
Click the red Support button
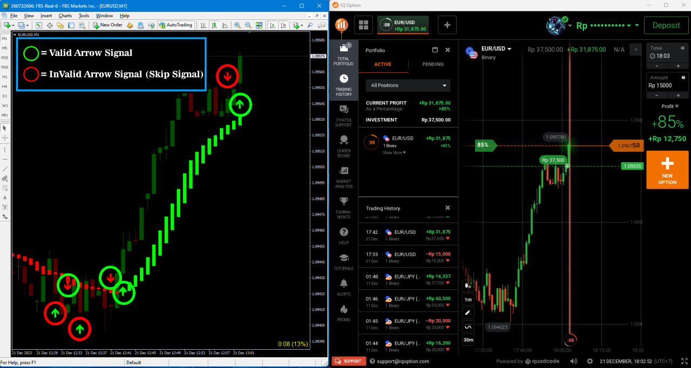(x=349, y=361)
